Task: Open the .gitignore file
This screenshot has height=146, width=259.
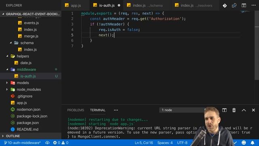Action: (25, 96)
